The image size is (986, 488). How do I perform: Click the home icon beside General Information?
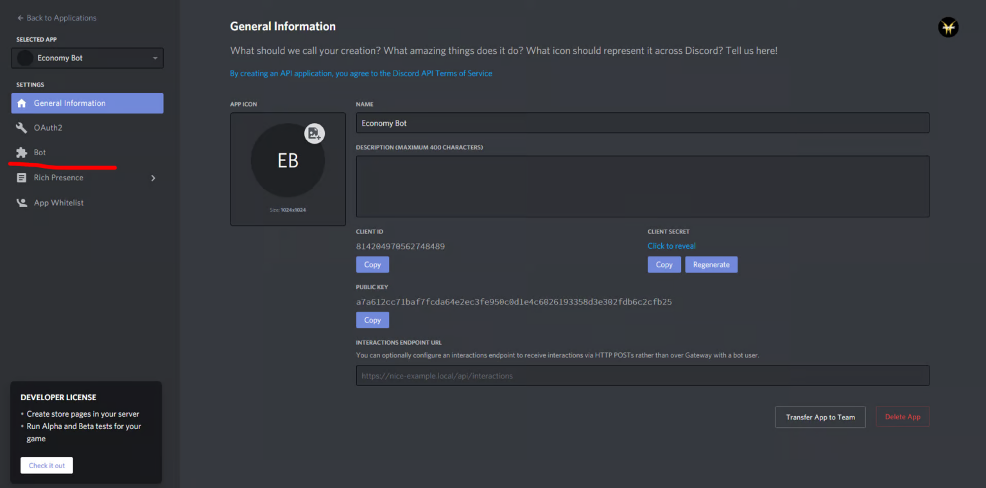(x=22, y=103)
